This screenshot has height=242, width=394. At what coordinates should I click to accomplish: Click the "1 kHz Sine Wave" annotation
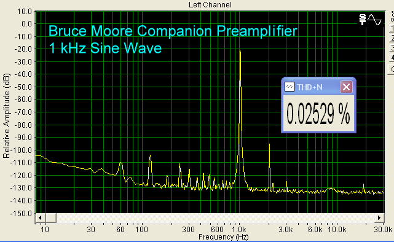click(x=105, y=48)
